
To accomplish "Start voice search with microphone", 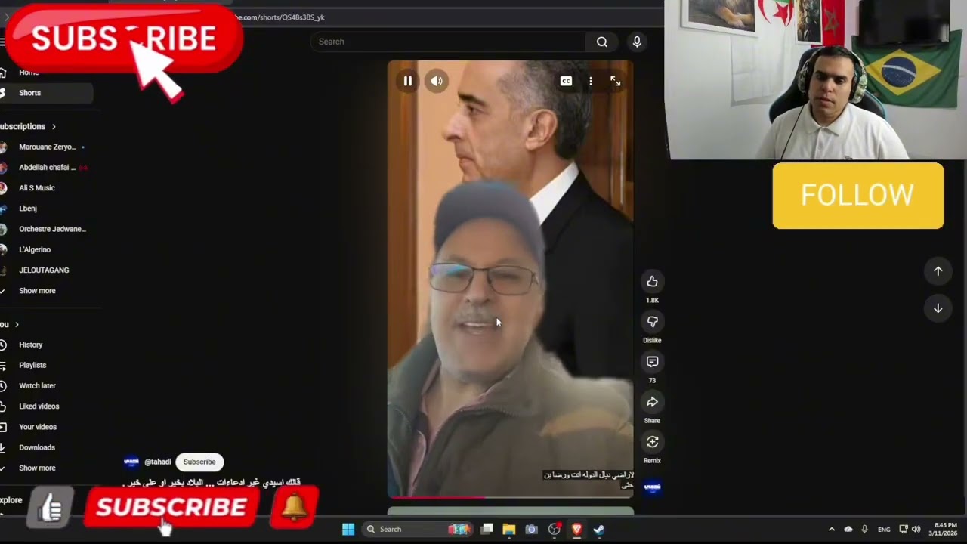I will [637, 42].
